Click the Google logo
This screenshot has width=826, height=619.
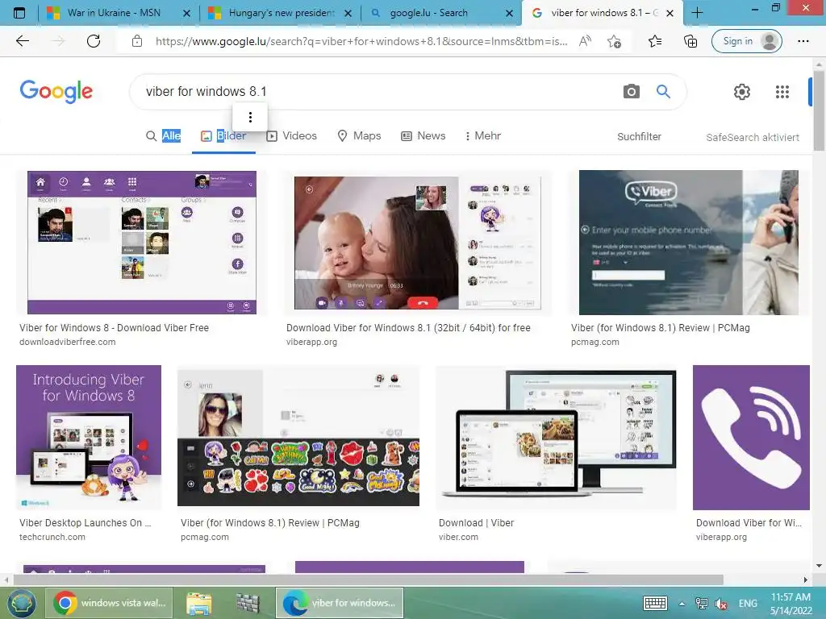point(56,92)
